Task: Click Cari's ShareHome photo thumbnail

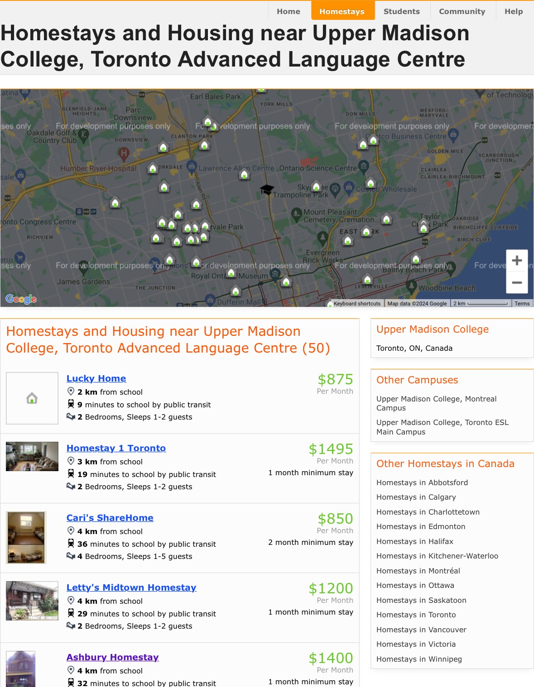Action: coord(26,538)
